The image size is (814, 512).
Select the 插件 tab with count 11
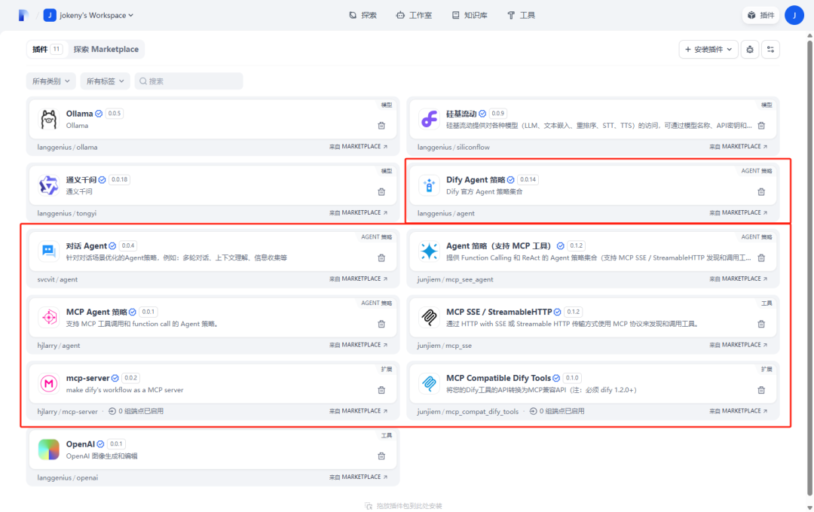coord(47,49)
